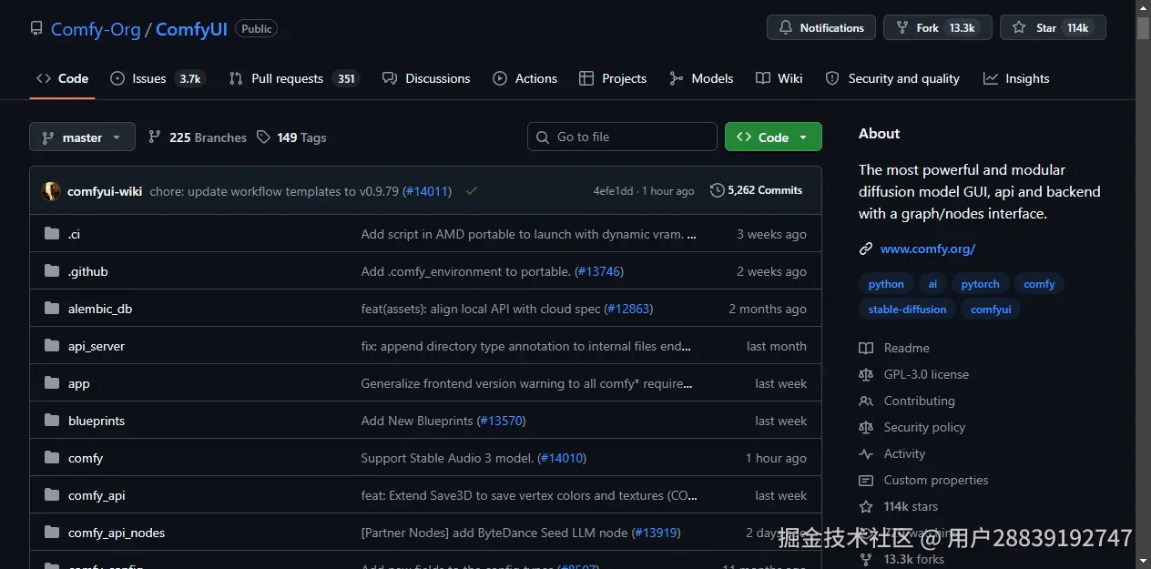
Task: Click the bell icon in Notifications button
Action: coord(786,28)
